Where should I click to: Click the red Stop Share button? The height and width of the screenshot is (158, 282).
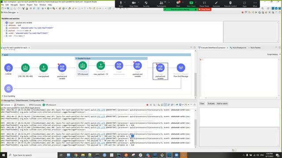204,9
